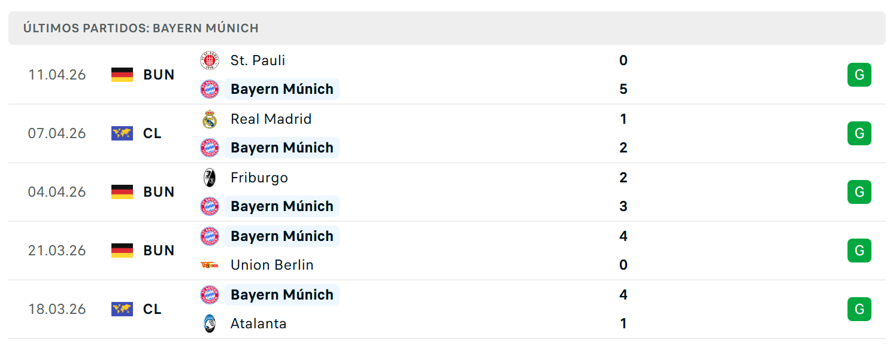Click the Real Madrid club crest

click(210, 119)
